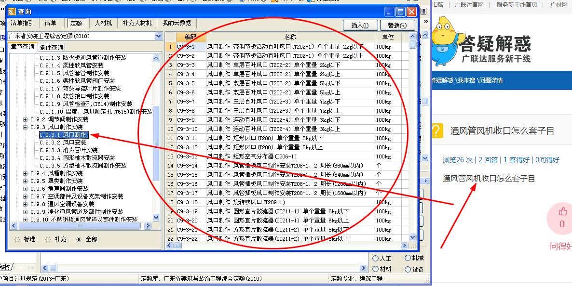The width and height of the screenshot is (572, 286).
Task: Expand C.9.5 罩类制作安装 node
Action: tap(25, 181)
